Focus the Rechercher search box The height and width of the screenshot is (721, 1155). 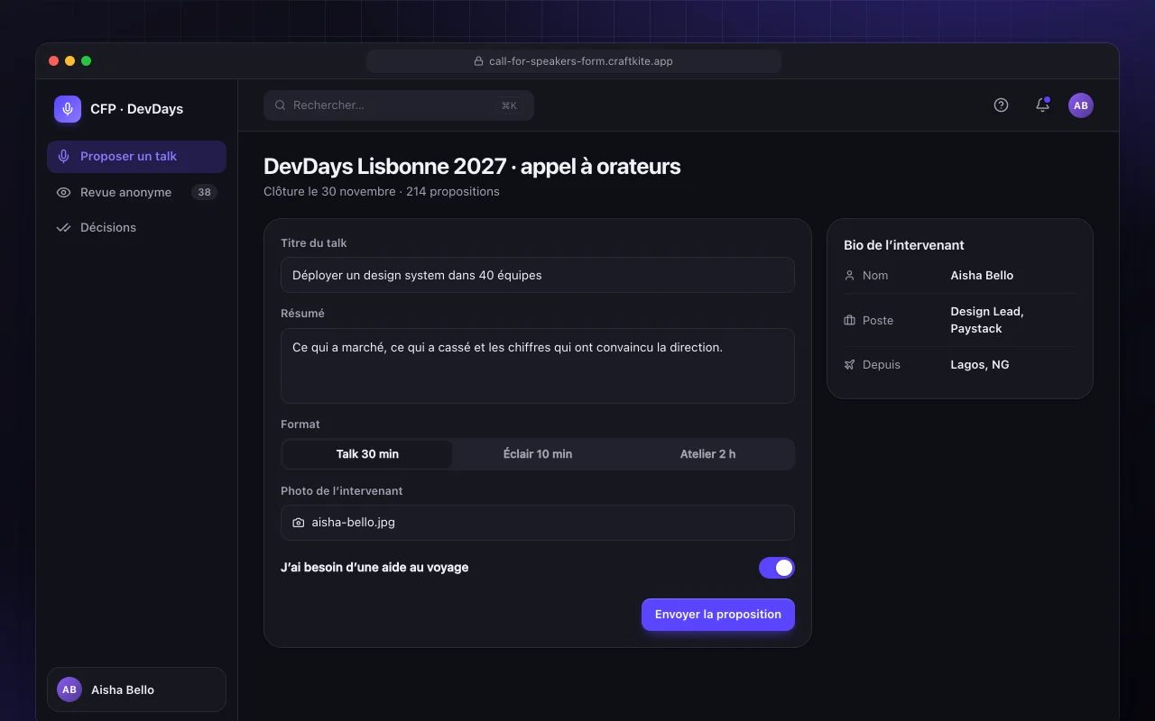399,105
